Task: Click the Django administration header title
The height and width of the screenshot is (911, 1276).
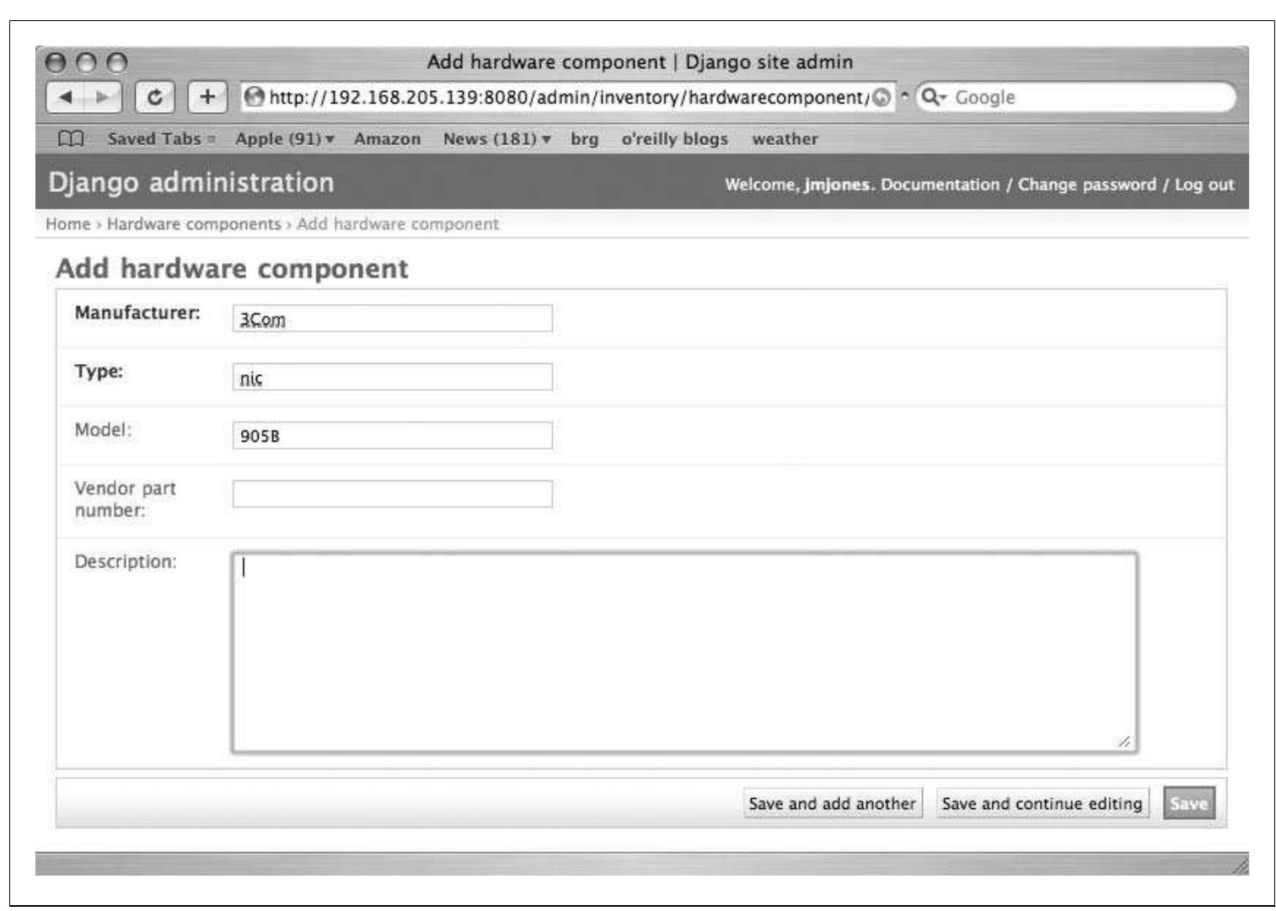Action: point(190,182)
